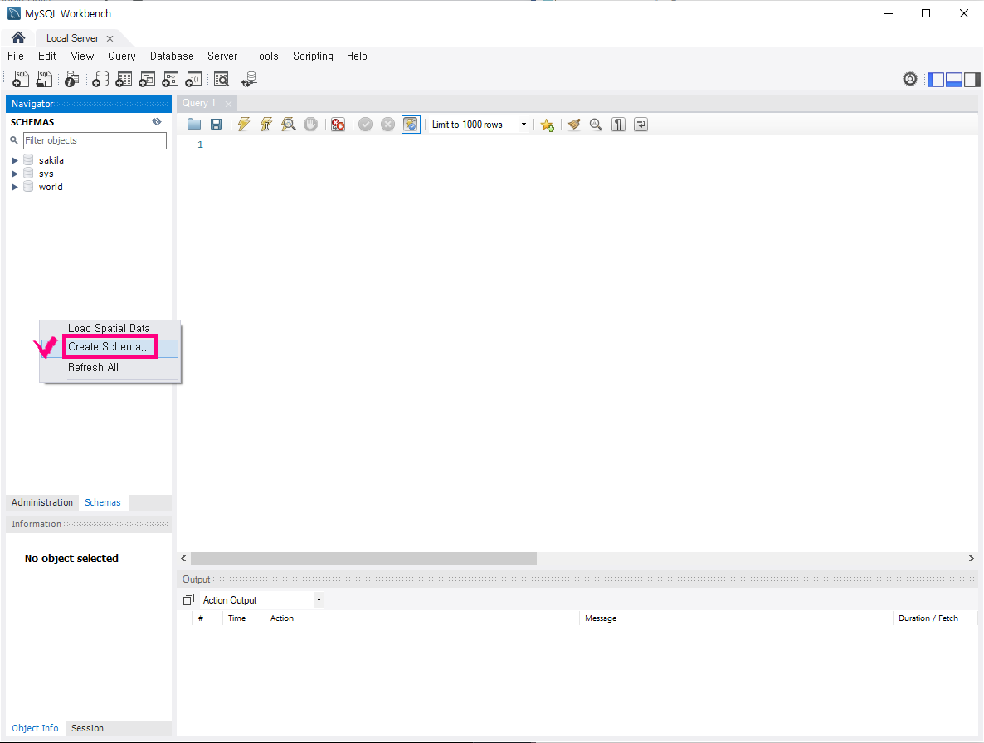Viewport: 984px width, 743px height.
Task: Run explain plan magnifier-lightning icon
Action: click(288, 125)
